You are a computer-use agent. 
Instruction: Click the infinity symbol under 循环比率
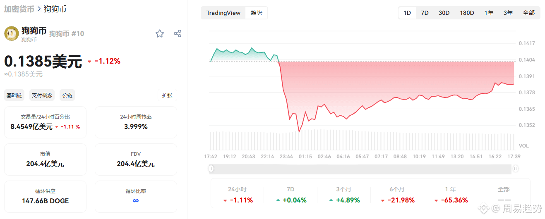pos(136,201)
